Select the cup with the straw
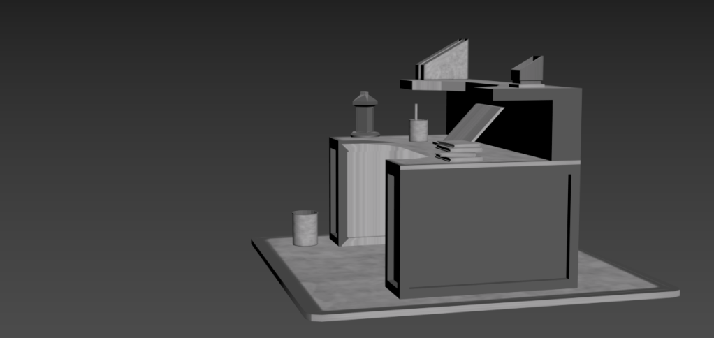 point(418,129)
